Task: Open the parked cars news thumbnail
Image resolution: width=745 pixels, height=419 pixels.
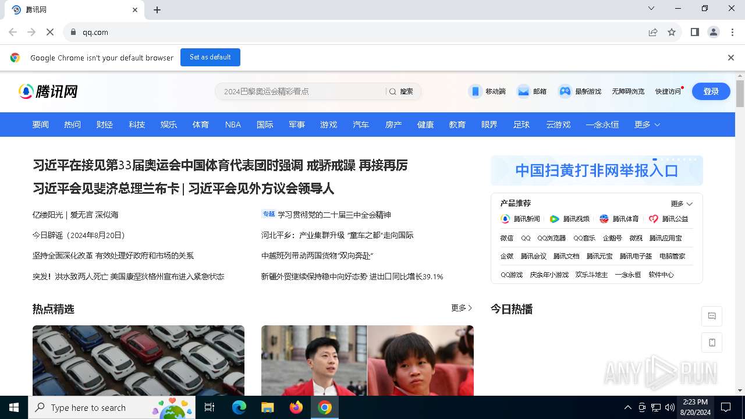Action: pos(139,360)
